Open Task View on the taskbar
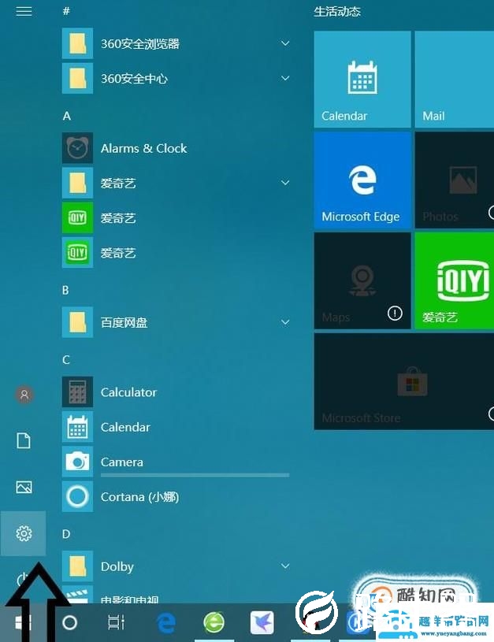 pyautogui.click(x=116, y=622)
